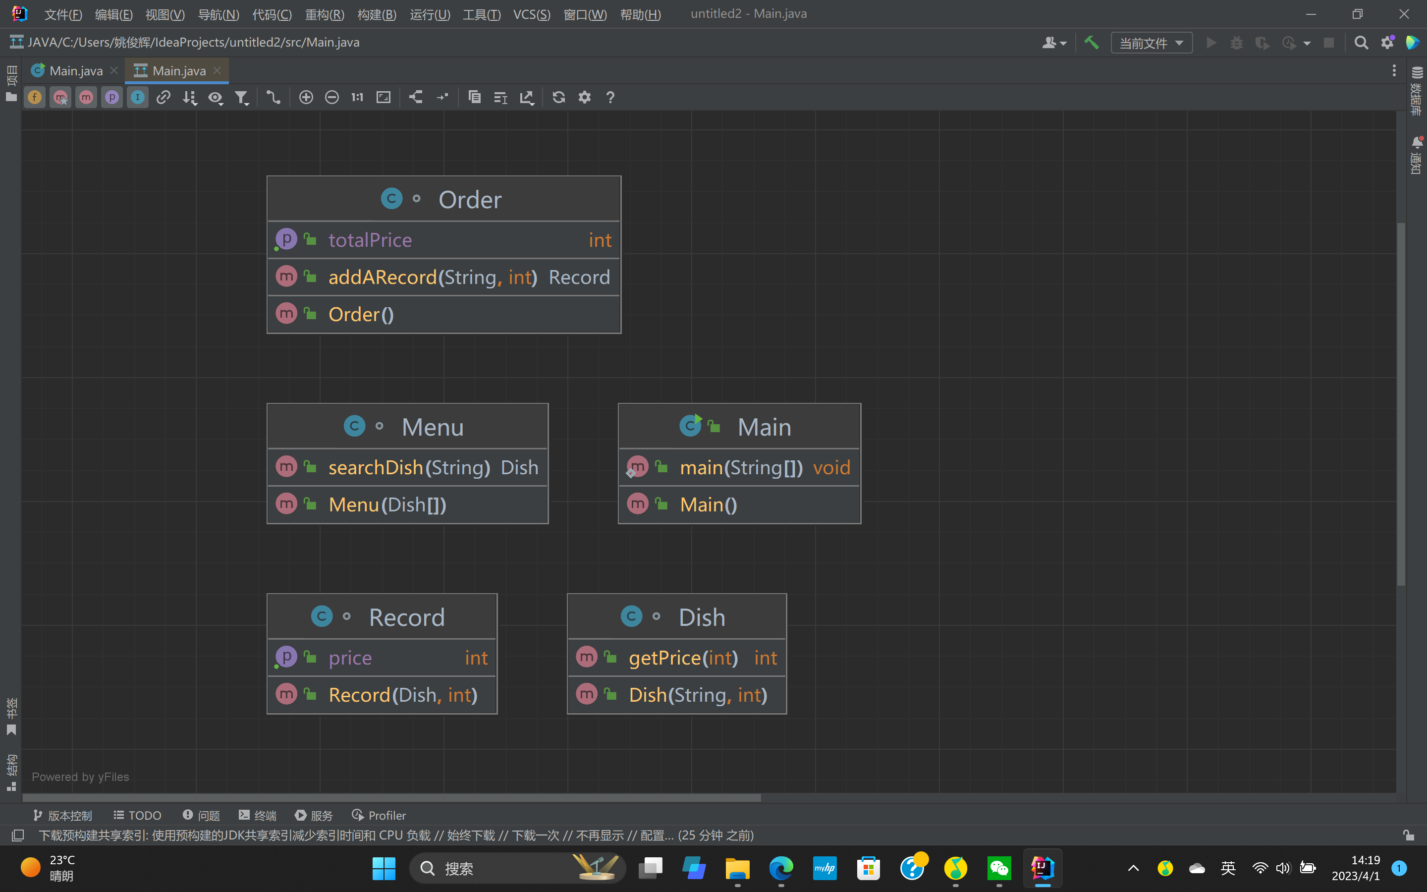Click the zoom out icon

coord(331,97)
